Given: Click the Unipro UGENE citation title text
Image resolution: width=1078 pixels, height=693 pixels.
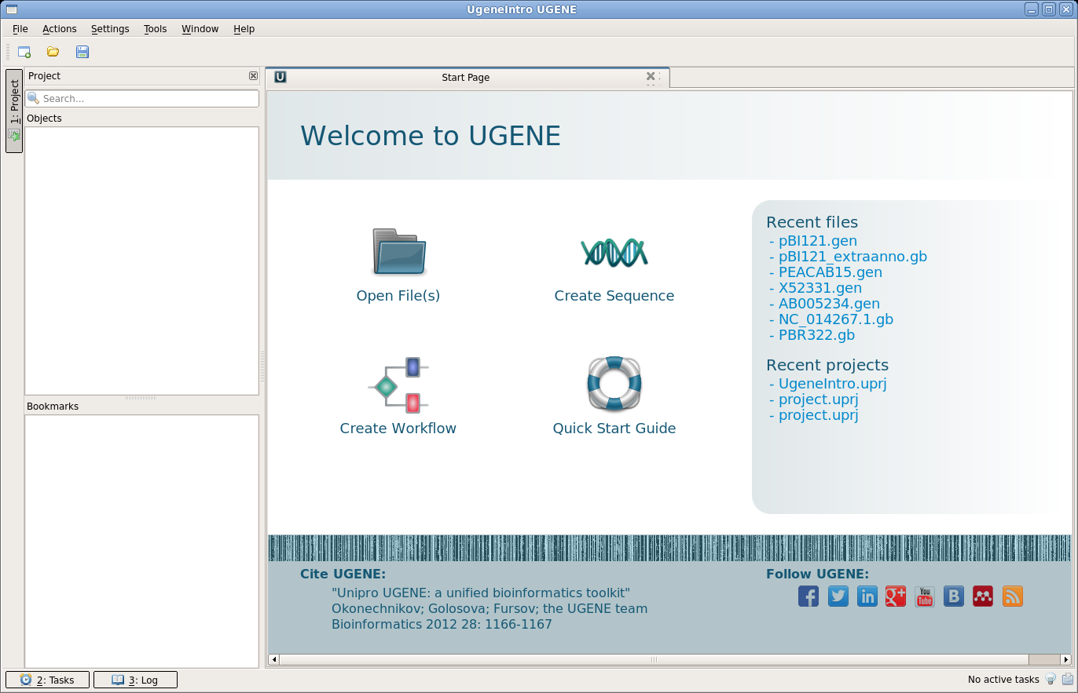Looking at the screenshot, I should [481, 593].
